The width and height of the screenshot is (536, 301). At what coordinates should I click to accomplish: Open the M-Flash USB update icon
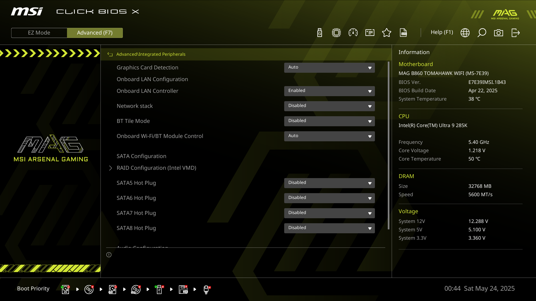tap(320, 33)
